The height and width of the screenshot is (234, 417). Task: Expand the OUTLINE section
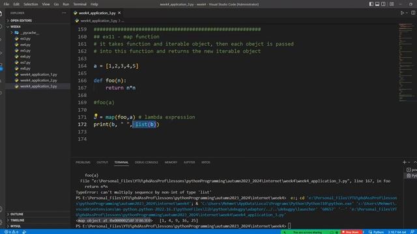click(38, 214)
